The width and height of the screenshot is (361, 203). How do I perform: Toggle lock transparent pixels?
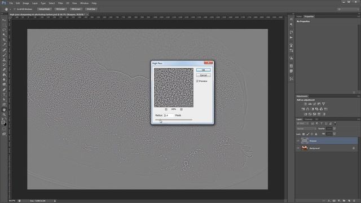303,134
